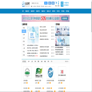Viewport: 92px width, 92px height.
Task: Open the 症状 SYMPTOM feature image
Action: coord(33,35)
